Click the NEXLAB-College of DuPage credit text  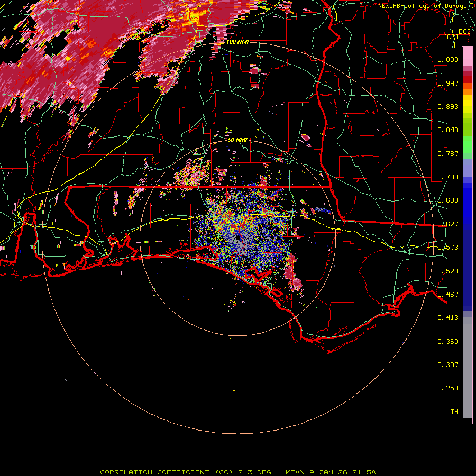click(426, 6)
